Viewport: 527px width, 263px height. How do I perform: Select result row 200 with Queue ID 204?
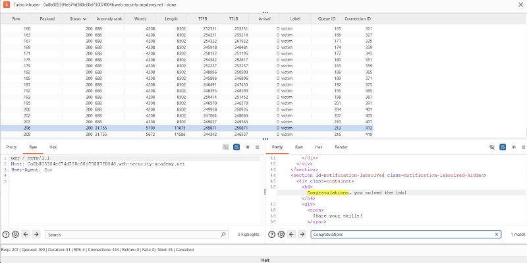pos(186,109)
